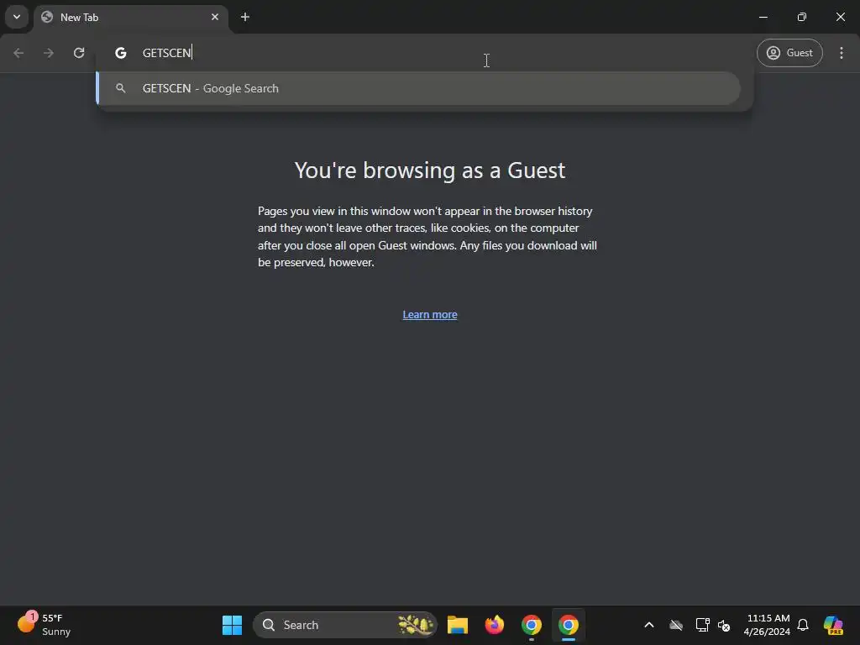
Task: Minimize the Chrome window
Action: click(763, 17)
